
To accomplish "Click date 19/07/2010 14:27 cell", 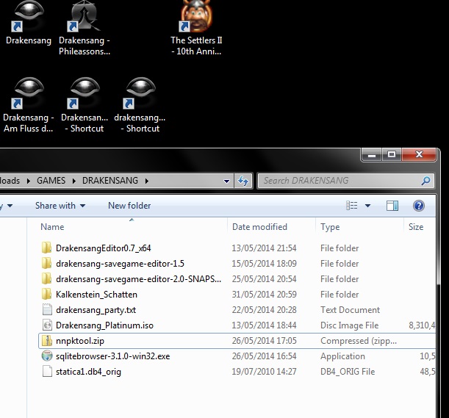I will pos(264,372).
